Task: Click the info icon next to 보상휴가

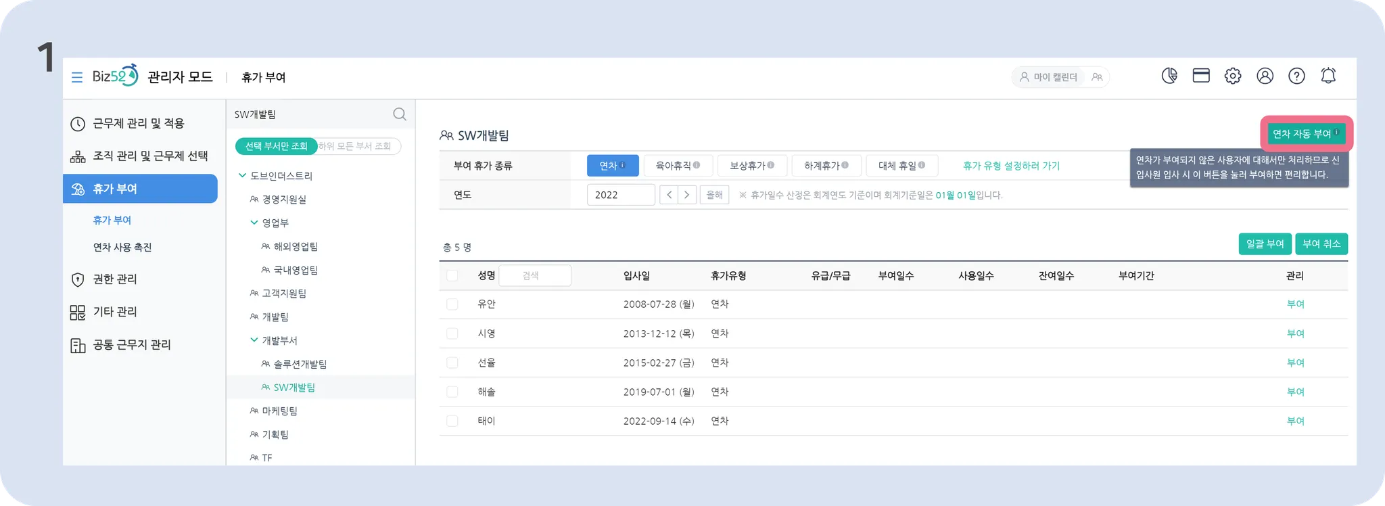Action: tap(771, 165)
